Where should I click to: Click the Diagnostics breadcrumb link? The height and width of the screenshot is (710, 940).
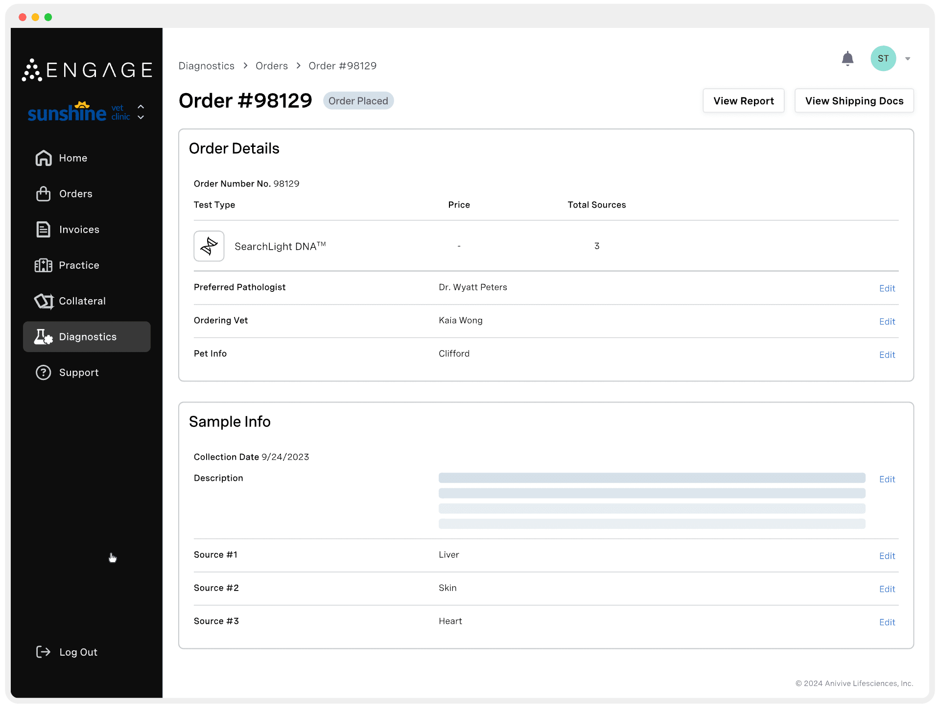pos(207,66)
